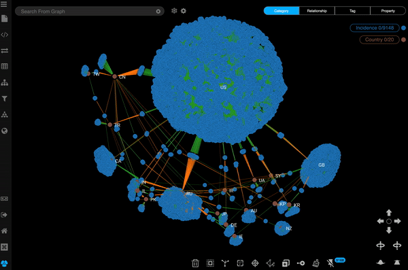Select the IE country node label
This screenshot has height=270, width=408.
click(241, 237)
